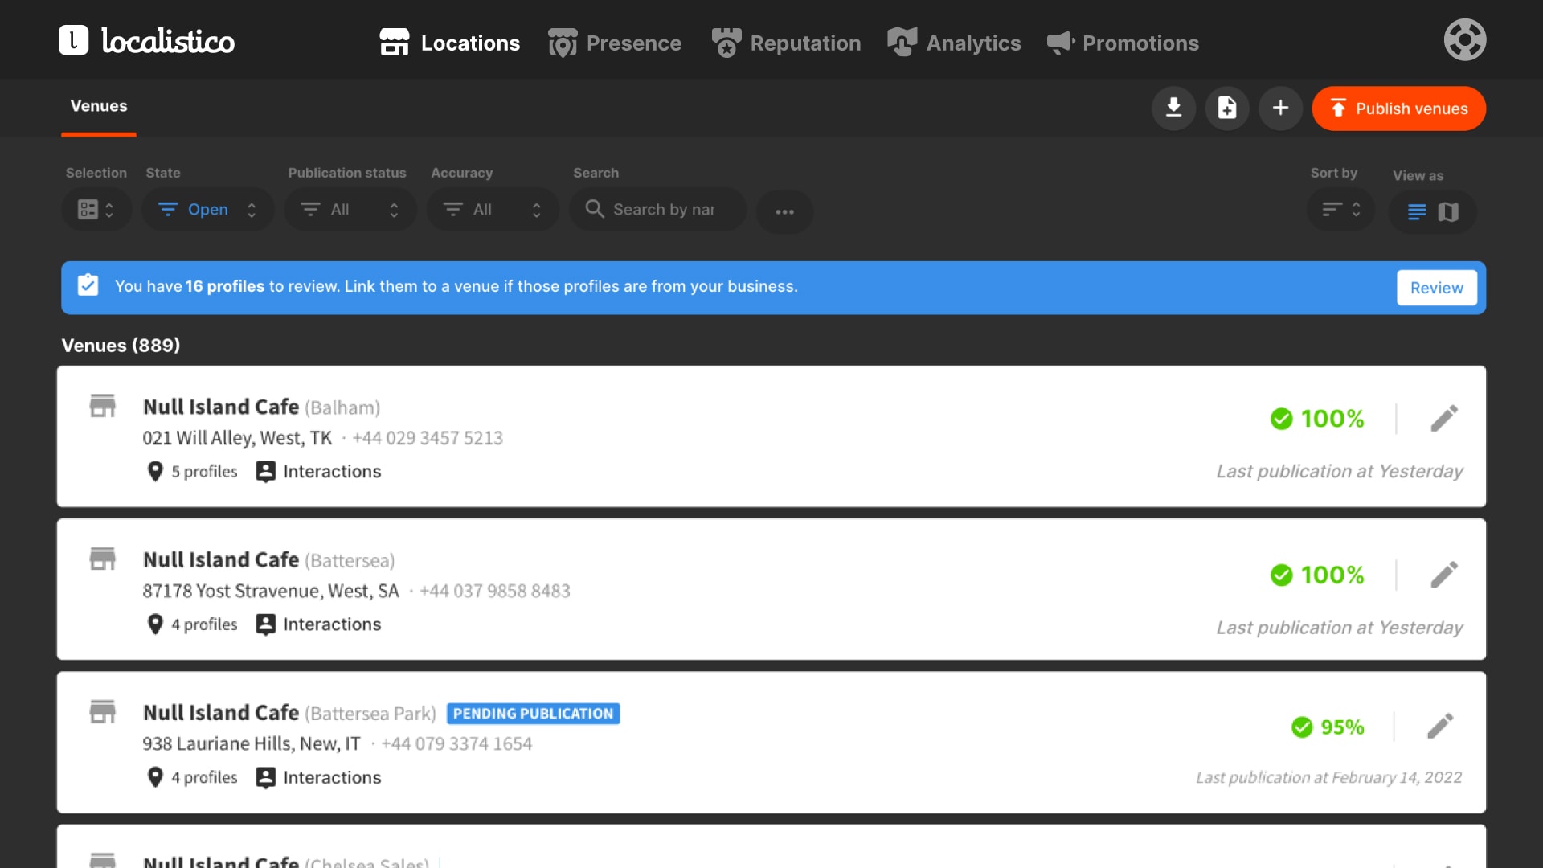Open the Sort by dropdown
This screenshot has width=1543, height=868.
click(x=1340, y=210)
